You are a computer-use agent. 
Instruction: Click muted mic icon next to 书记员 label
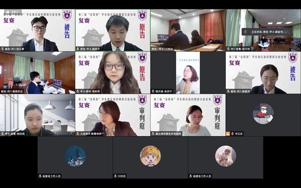[232, 134]
